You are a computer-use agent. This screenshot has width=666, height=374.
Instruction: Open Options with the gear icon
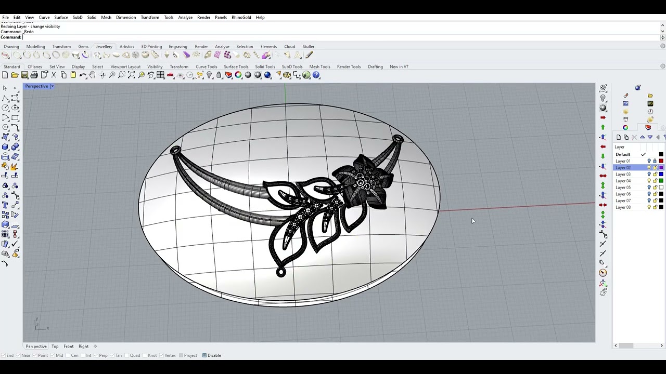point(287,75)
